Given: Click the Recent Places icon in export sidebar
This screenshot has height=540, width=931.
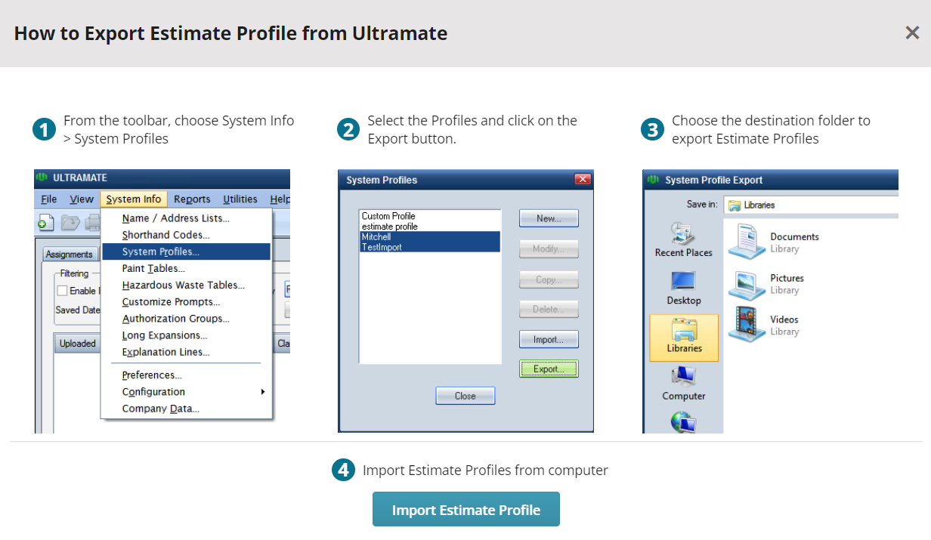Looking at the screenshot, I should pyautogui.click(x=683, y=234).
